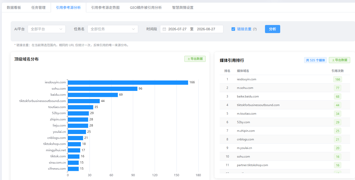355x180 pixels.
Task: Click the sohu.com bar showing 96
Action: (102, 89)
